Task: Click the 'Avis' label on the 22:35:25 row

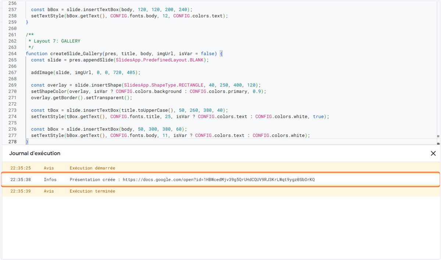Action: [49, 168]
